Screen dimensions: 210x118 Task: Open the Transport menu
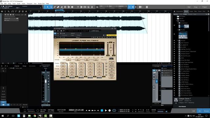30,4
